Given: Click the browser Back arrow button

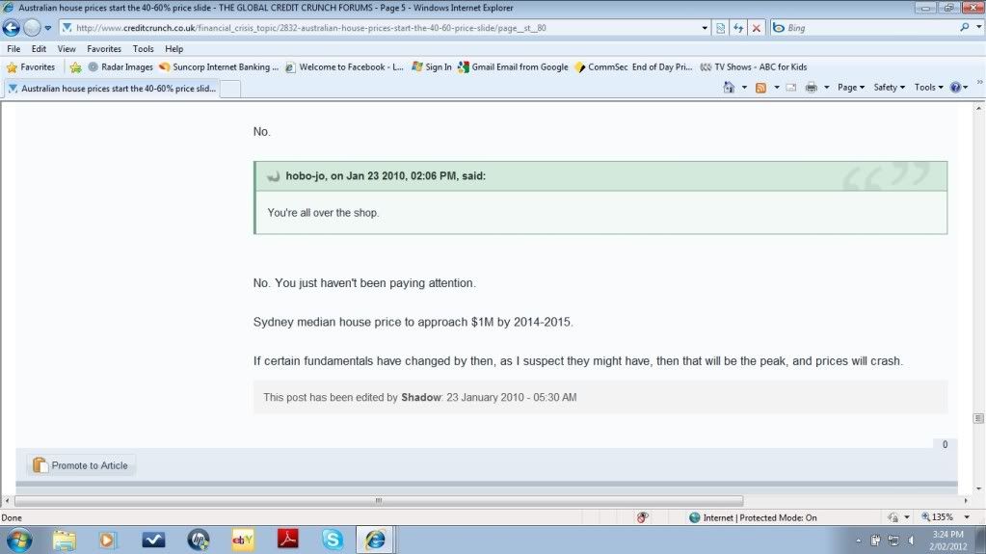Looking at the screenshot, I should point(12,28).
